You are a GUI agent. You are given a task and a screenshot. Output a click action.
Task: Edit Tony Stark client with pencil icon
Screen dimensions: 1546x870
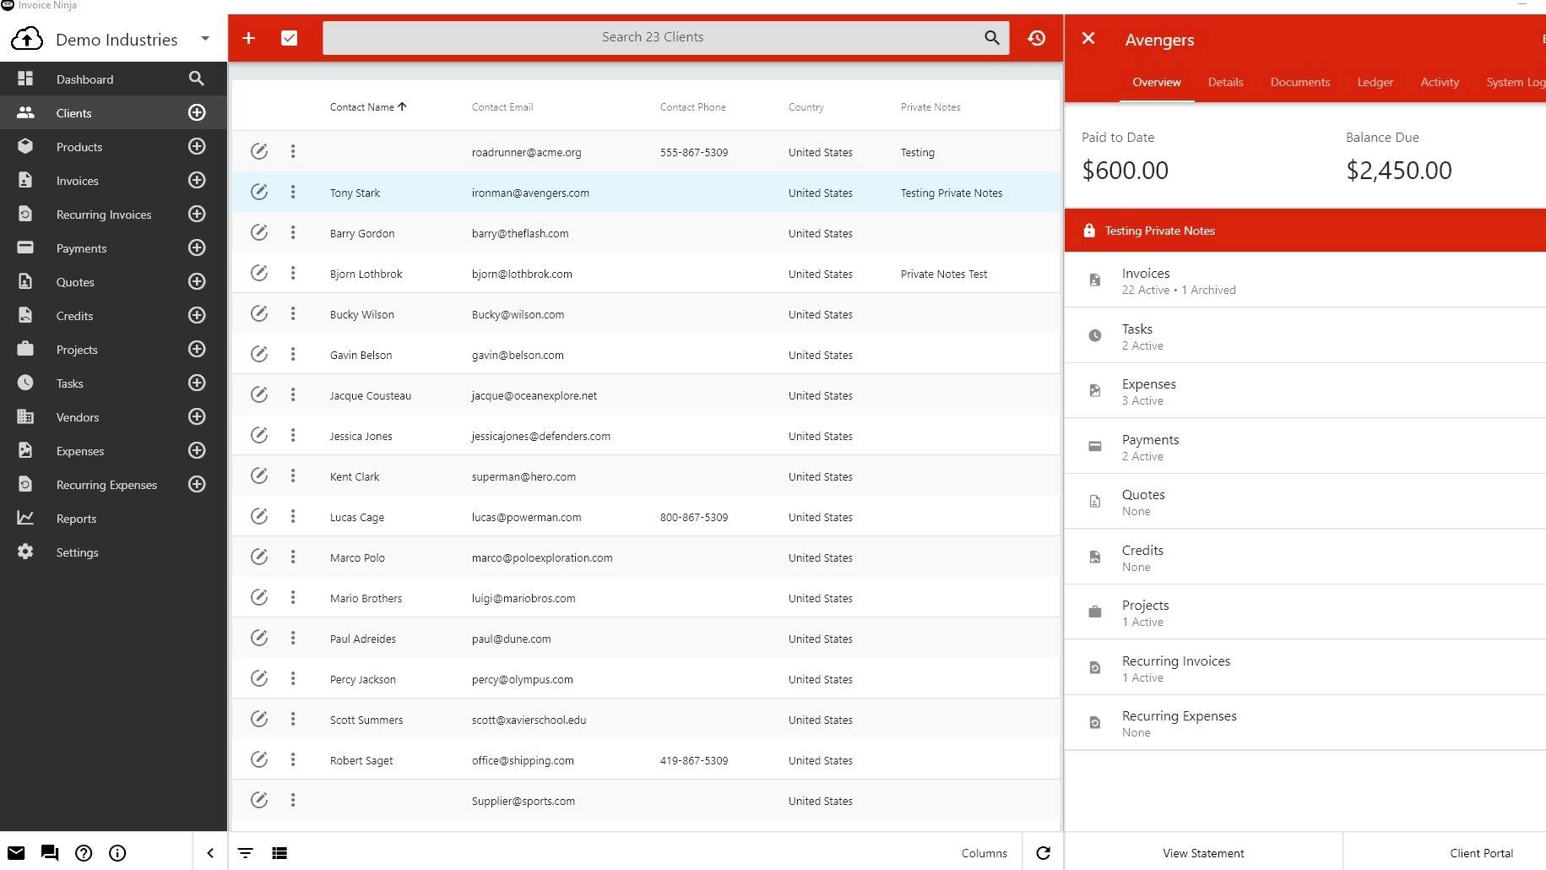259,193
